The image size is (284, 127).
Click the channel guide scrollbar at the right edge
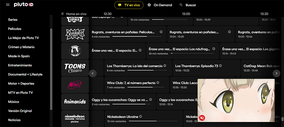point(282,119)
